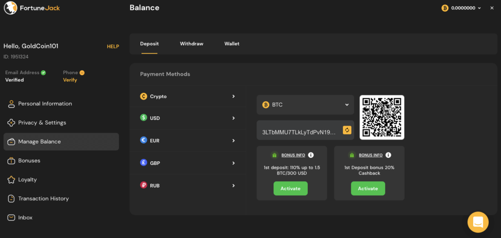Open the BTC cryptocurrency dropdown
Screen dimensions: 501x238
click(305, 105)
